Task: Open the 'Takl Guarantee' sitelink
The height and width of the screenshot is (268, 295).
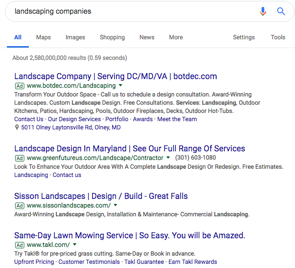Action: click(144, 262)
